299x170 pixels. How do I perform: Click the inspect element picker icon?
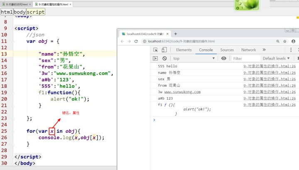(x=156, y=50)
